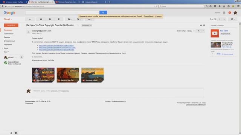
Task: Open the more reply options dropdown arrow
Action: click(x=203, y=31)
